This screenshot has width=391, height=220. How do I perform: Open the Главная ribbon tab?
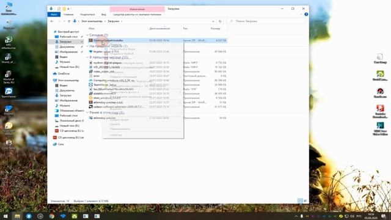pos(68,15)
